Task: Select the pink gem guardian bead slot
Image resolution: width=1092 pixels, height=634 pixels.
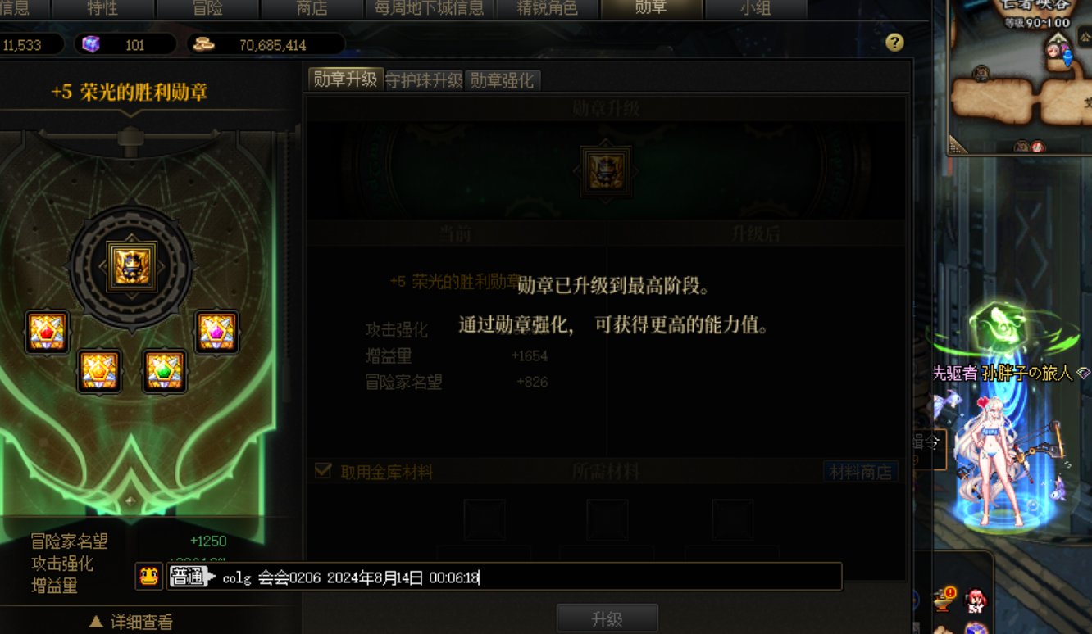Action: 217,332
